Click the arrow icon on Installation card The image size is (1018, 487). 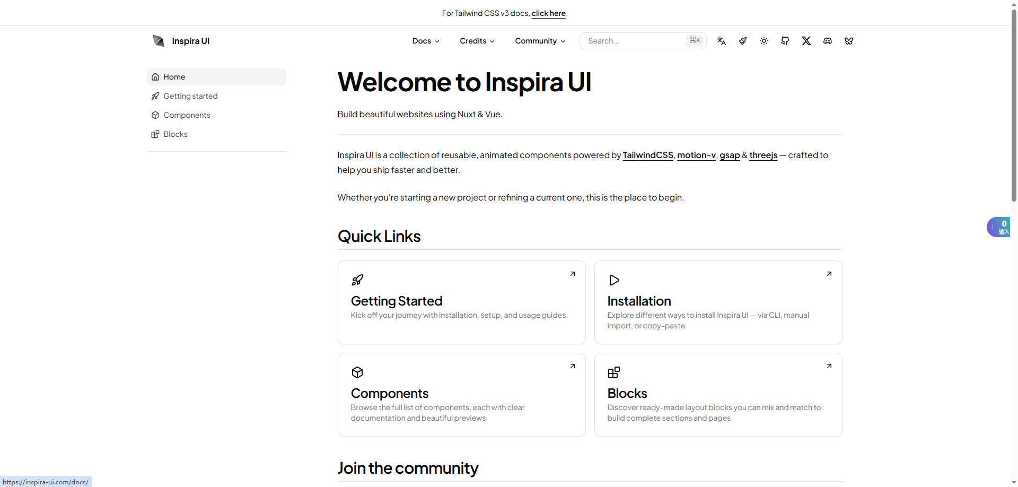point(829,274)
